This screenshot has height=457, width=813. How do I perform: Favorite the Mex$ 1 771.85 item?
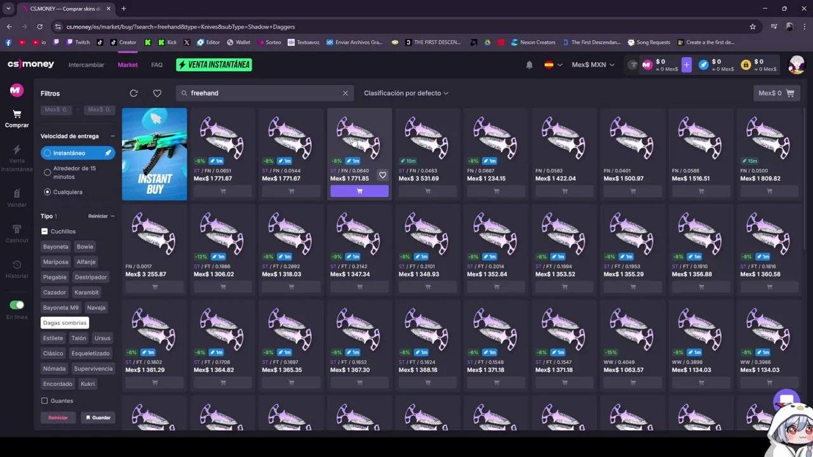pyautogui.click(x=382, y=175)
